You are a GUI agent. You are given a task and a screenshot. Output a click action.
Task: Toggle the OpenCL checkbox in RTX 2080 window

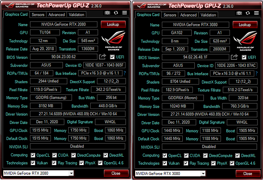pos(33,155)
